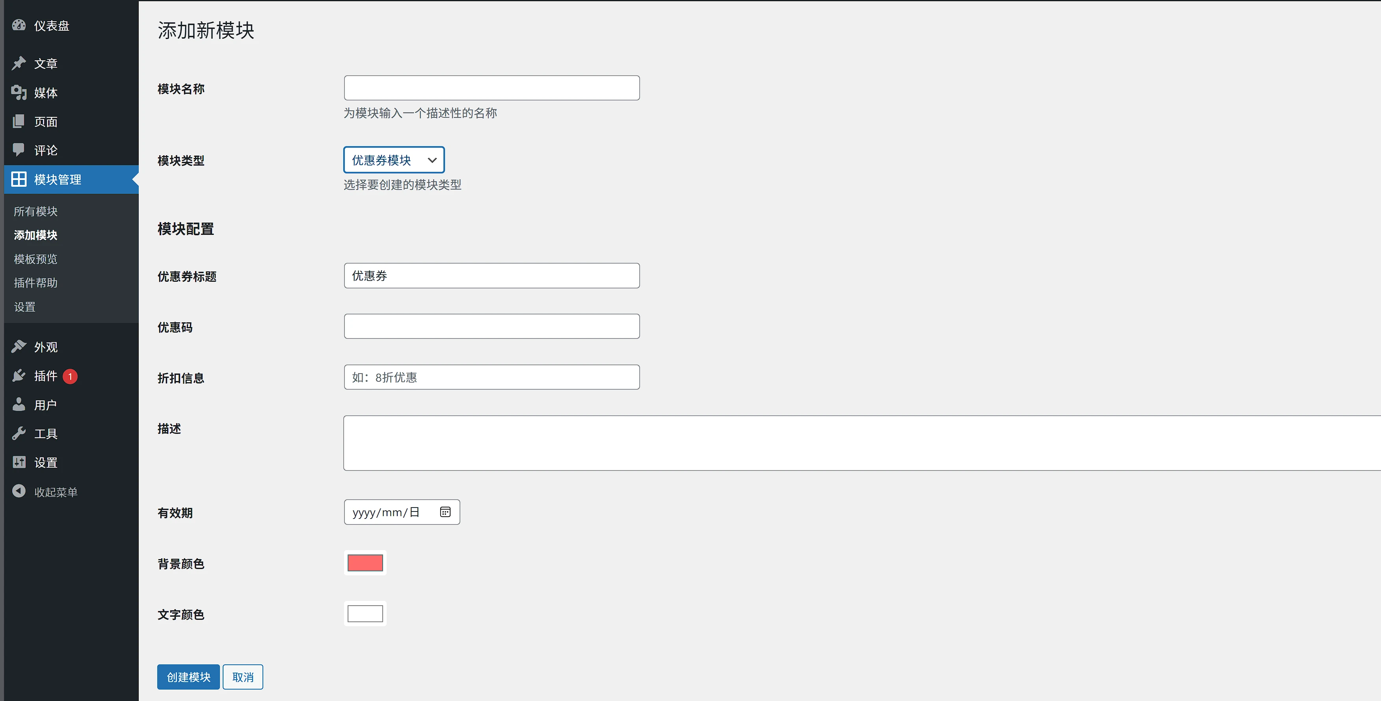Click the Dashboard gauge icon
Screen dimensions: 1381x701
[19, 25]
